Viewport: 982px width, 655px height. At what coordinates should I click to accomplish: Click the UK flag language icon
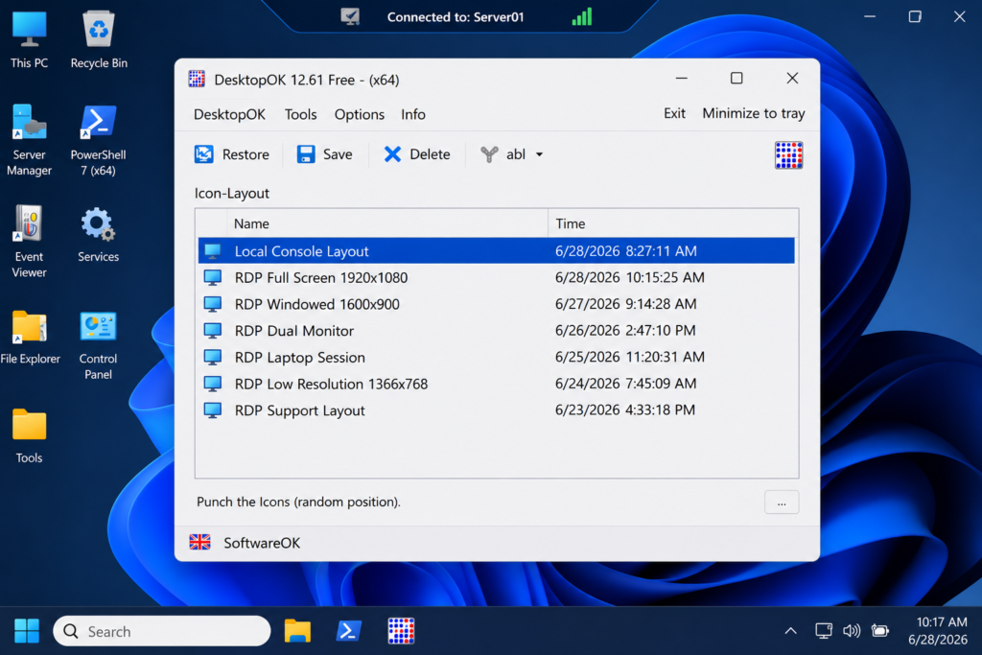(199, 542)
